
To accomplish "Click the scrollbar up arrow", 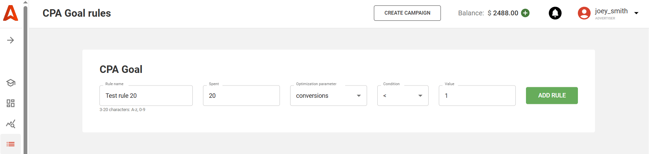I will coord(25,2).
